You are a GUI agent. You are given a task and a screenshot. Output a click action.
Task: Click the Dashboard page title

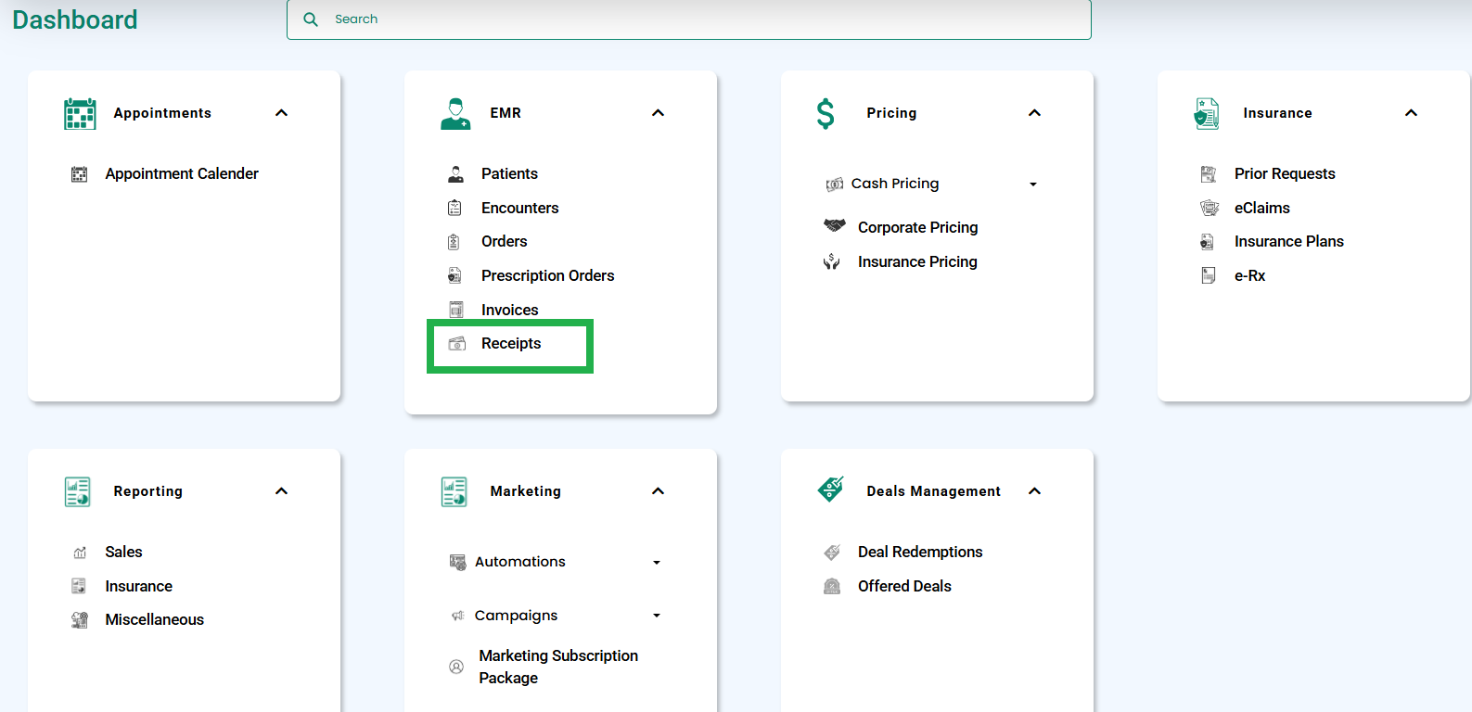click(75, 19)
